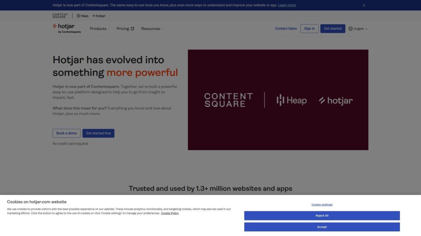
Task: Expand the Resources dropdown menu
Action: click(152, 29)
